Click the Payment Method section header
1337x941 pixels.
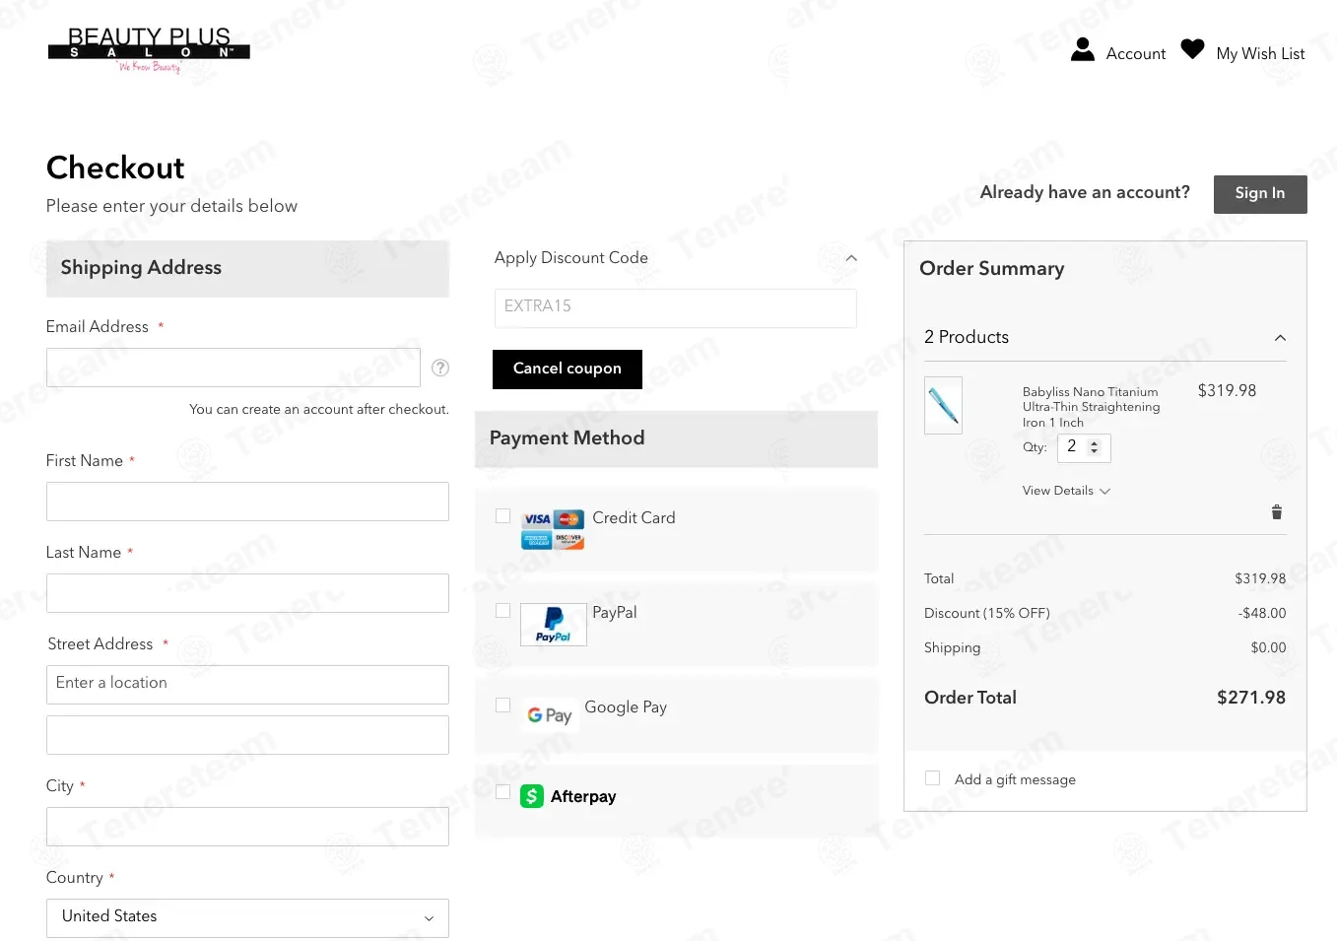pos(676,439)
